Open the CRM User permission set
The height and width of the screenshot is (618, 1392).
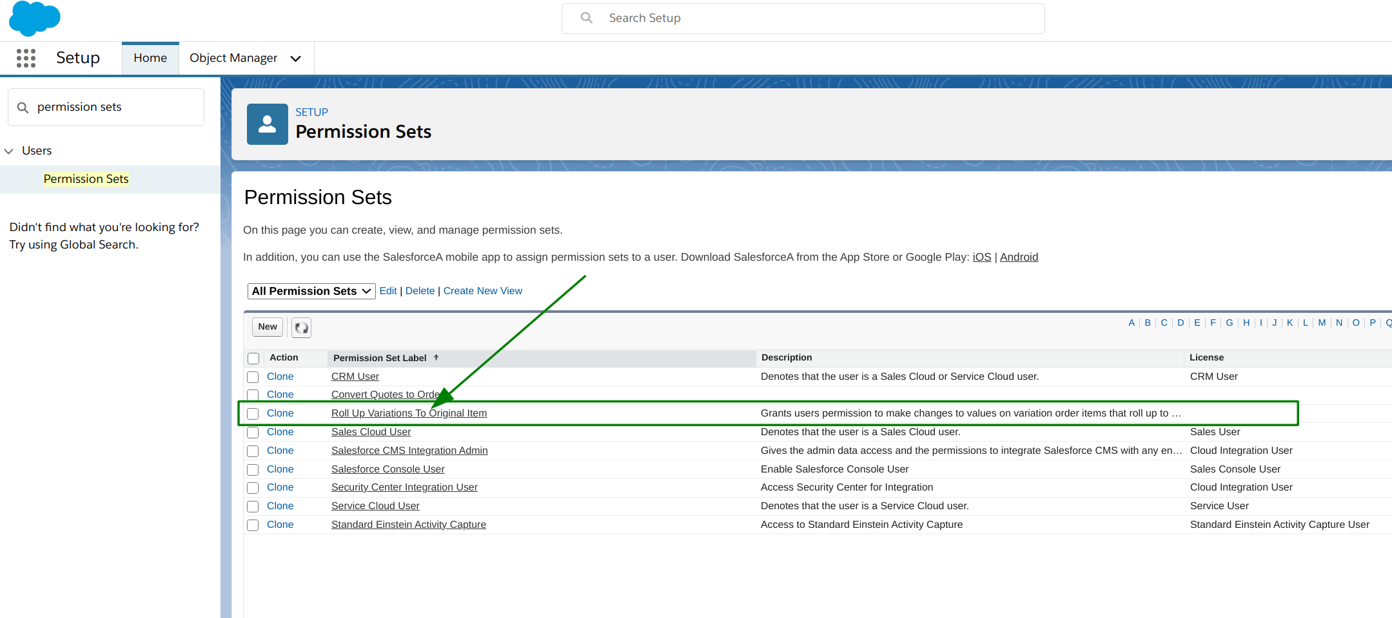pos(355,377)
